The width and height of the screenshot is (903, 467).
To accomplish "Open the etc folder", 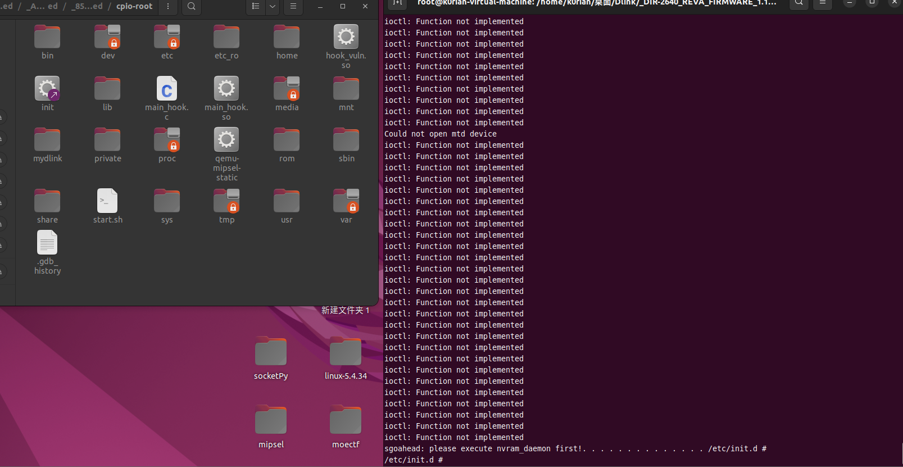I will point(167,42).
